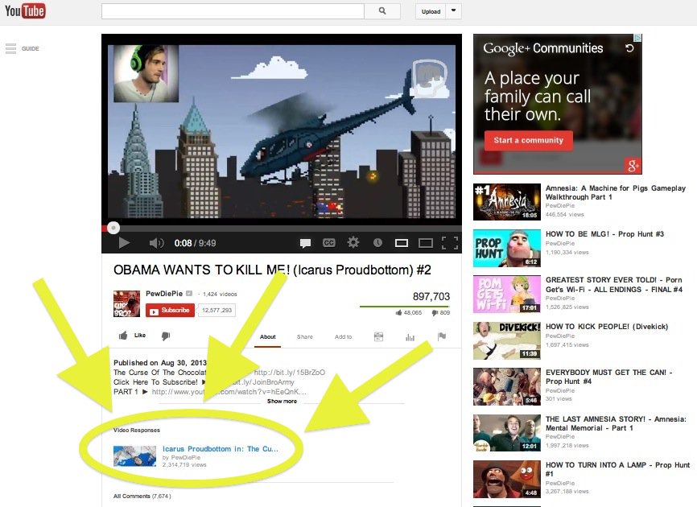
Task: Expand description with Show more
Action: pos(282,402)
